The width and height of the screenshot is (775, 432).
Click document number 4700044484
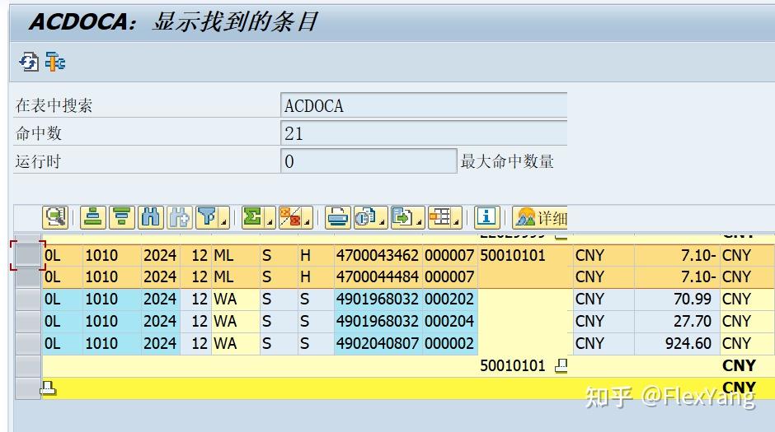point(377,277)
